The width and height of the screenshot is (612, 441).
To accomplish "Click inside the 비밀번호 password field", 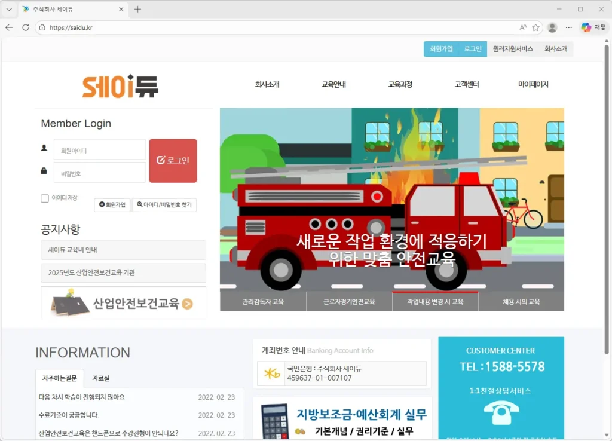I will (x=99, y=172).
